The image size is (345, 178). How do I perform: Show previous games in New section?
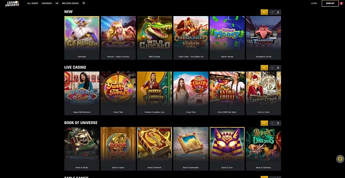point(272,12)
